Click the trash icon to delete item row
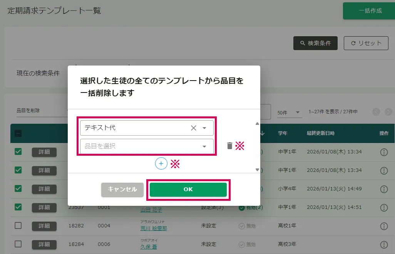 [x=229, y=146]
